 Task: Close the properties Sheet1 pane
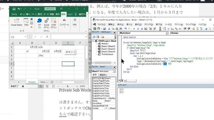(114, 67)
